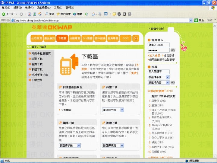This screenshot has width=217, height=163.
Task: Click the Internet zone globe in status bar
Action: (x=187, y=161)
